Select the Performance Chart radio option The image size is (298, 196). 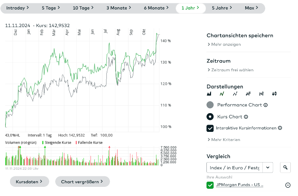tap(210, 105)
